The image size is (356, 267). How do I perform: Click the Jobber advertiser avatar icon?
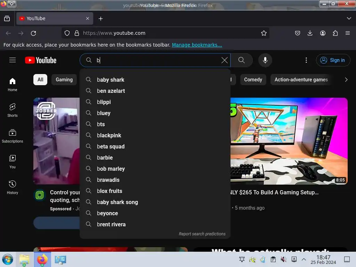(40, 195)
